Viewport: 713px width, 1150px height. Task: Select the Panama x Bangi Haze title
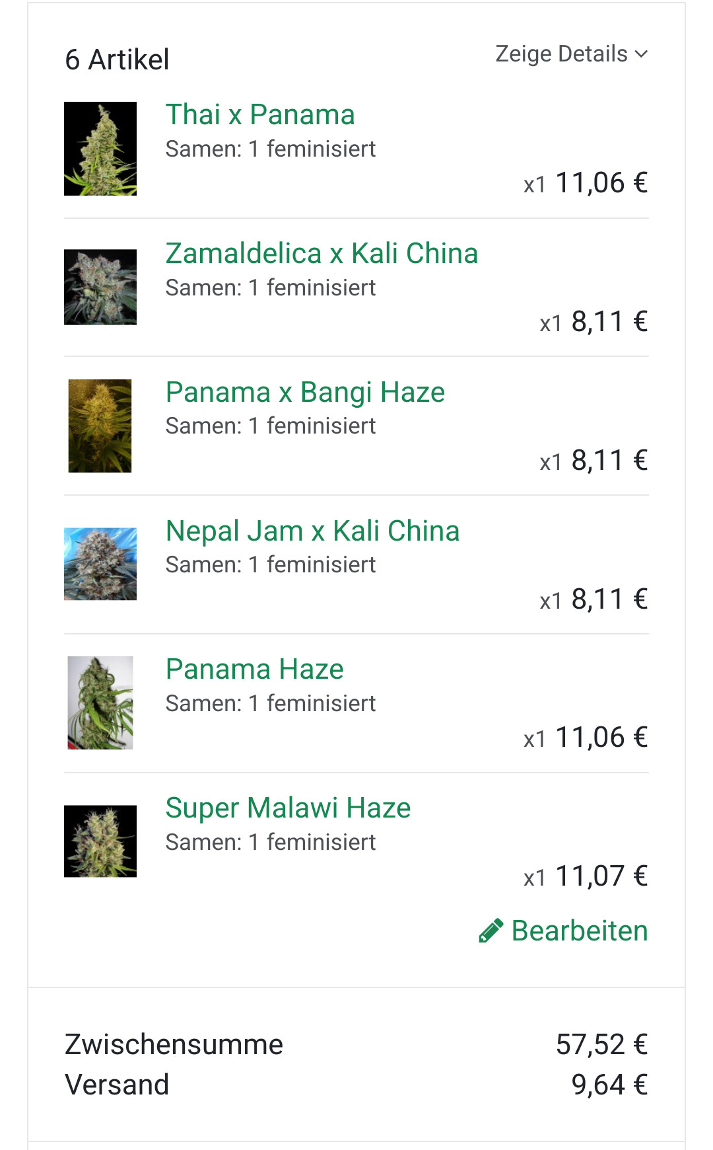click(x=305, y=393)
